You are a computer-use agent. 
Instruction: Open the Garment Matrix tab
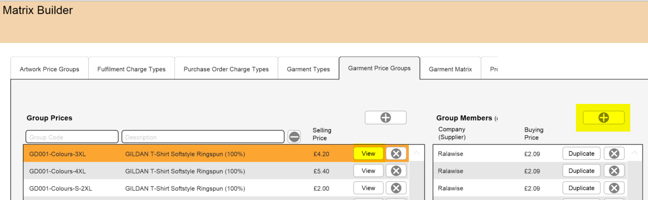(450, 69)
